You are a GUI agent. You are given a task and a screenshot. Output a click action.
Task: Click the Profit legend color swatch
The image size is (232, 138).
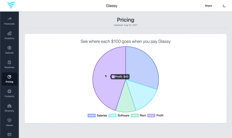[x=151, y=115]
